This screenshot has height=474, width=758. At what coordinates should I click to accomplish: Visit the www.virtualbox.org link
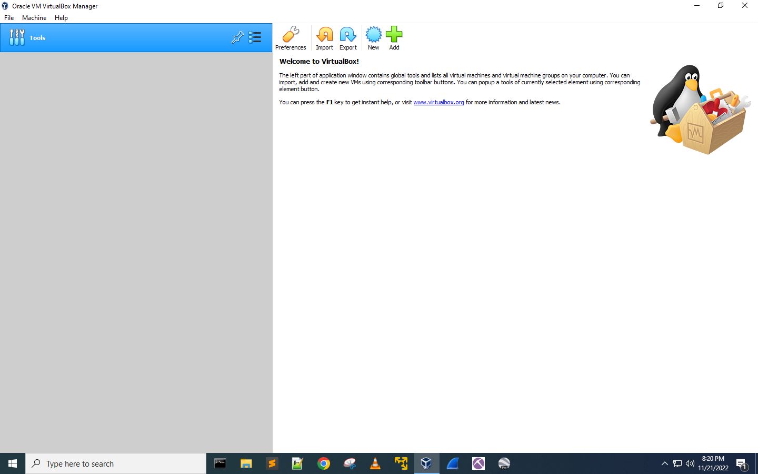click(438, 102)
